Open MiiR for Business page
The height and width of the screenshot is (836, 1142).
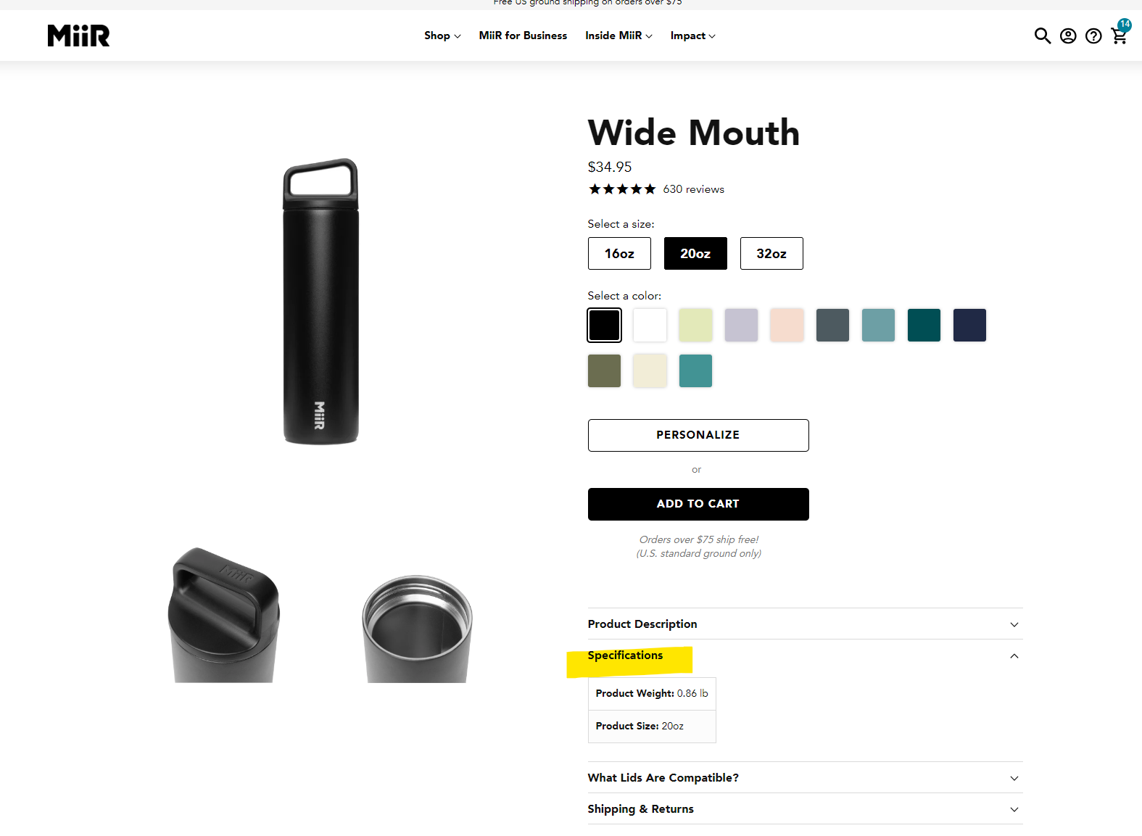click(523, 36)
